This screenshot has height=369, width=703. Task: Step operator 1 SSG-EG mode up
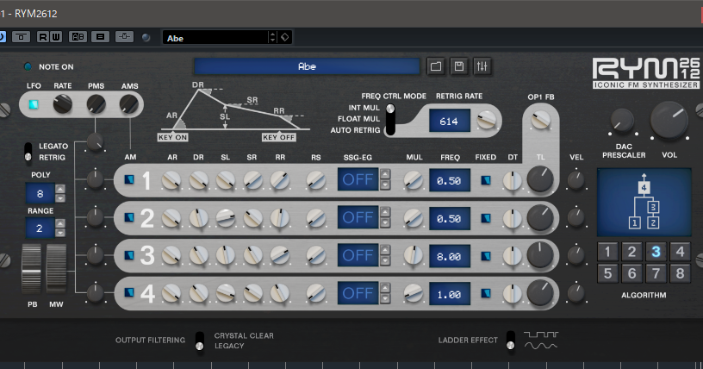385,174
